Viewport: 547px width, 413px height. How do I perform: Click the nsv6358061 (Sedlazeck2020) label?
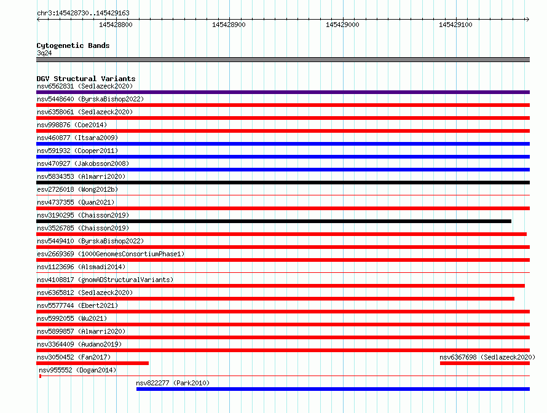coord(85,112)
